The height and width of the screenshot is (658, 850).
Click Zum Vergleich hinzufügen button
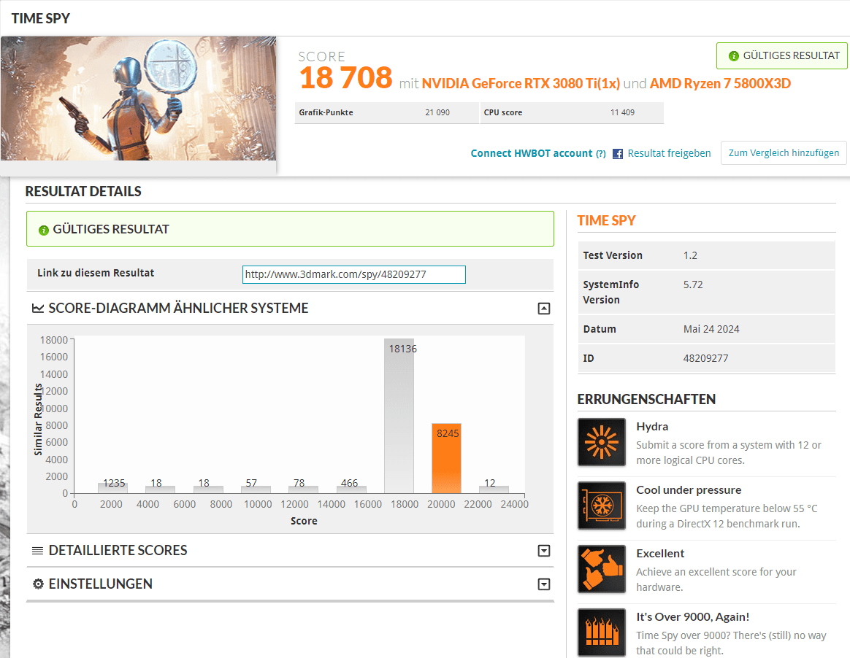(x=784, y=152)
